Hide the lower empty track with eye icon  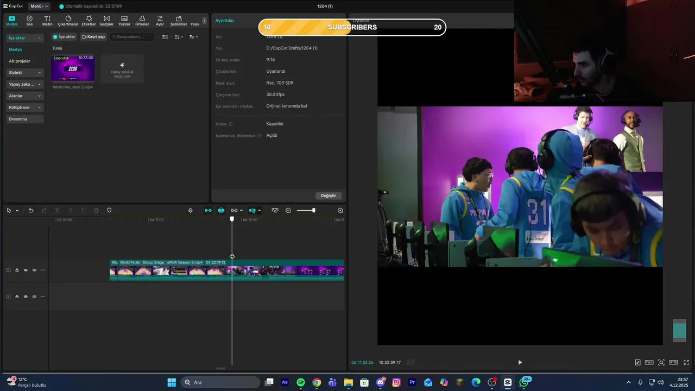(26, 297)
